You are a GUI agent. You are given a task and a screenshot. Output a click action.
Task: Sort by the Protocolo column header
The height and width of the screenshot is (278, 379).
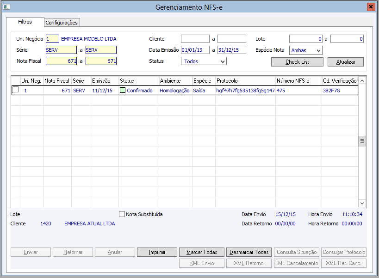tap(245, 81)
